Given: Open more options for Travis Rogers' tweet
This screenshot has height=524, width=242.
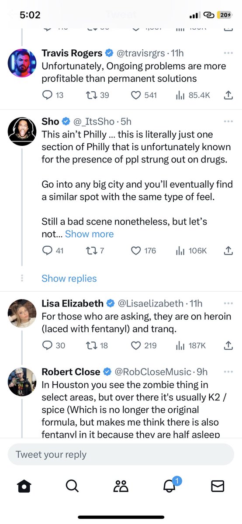Looking at the screenshot, I should [228, 53].
